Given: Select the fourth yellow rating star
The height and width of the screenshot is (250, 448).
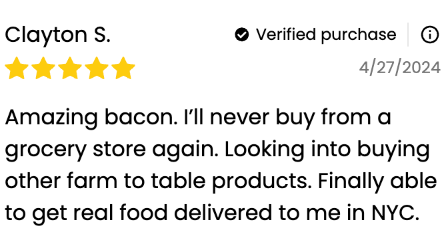Looking at the screenshot, I should 97,68.
